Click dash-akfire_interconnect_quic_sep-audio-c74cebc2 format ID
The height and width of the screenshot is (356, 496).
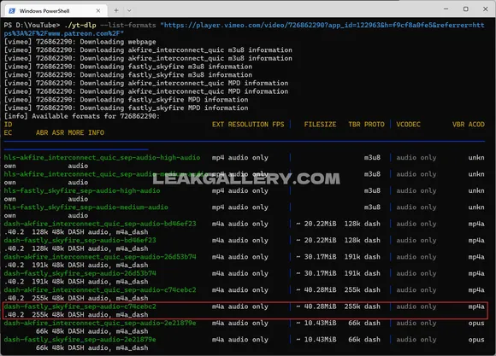100,289
